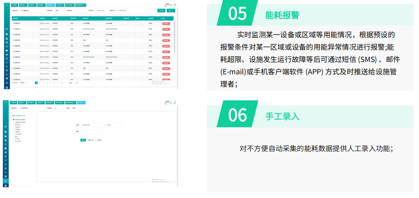Open the folder sidebar icon on alarm list screen
Screen dimensions: 419x198
pyautogui.click(x=7, y=51)
